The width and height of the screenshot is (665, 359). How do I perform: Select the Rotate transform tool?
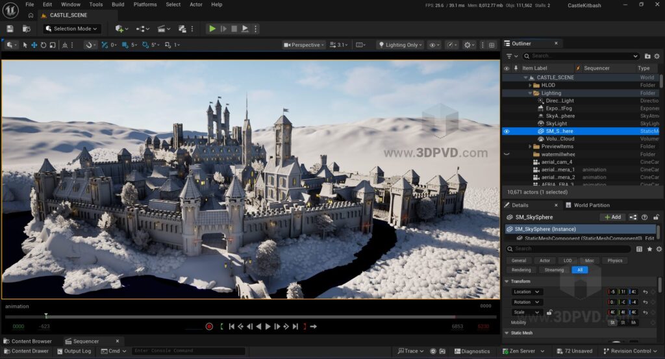(x=44, y=45)
